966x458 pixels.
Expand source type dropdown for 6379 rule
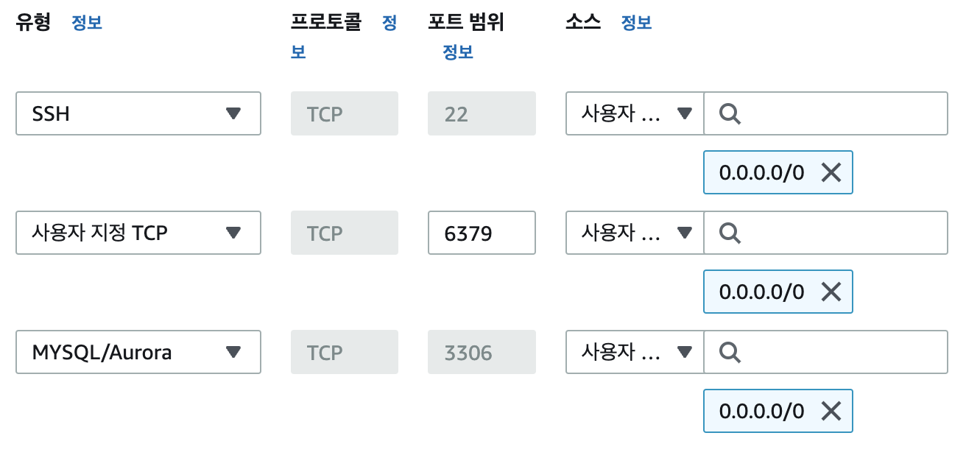click(x=635, y=233)
